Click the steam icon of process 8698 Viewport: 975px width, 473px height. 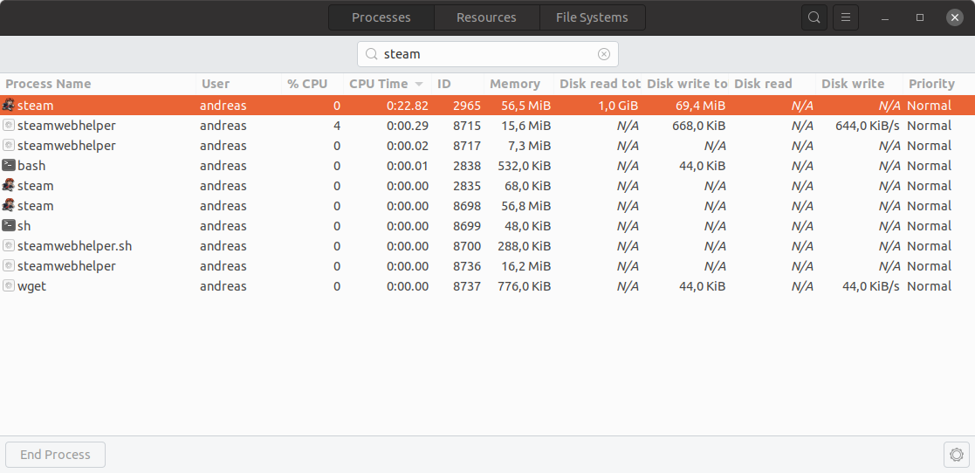point(9,205)
